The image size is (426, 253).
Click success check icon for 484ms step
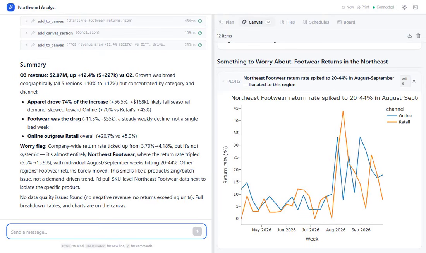(x=200, y=21)
